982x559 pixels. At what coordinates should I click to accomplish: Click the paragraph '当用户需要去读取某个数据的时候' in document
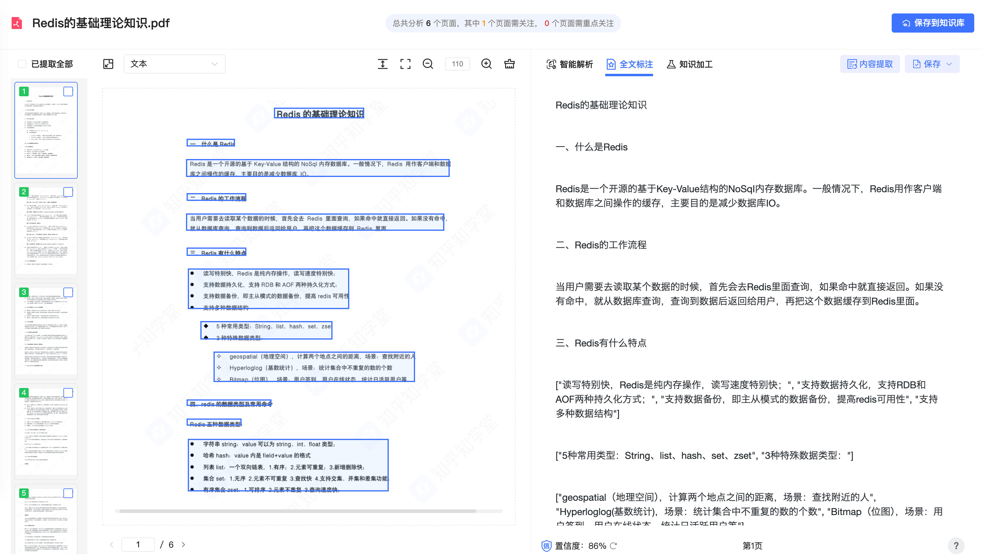(x=315, y=222)
